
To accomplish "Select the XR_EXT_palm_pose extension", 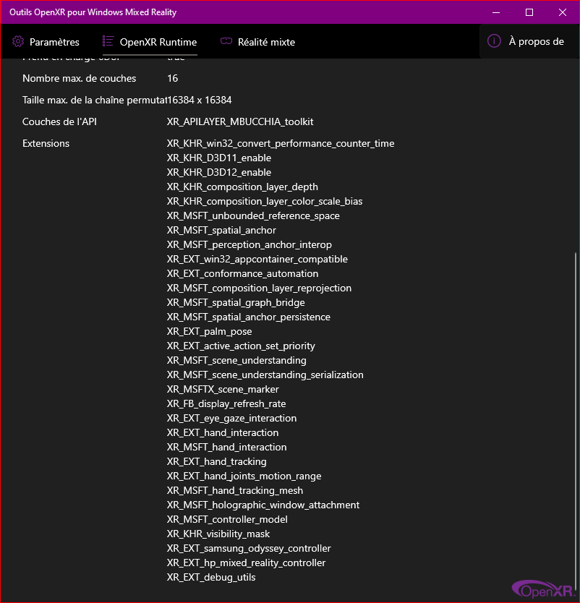I will [x=210, y=332].
